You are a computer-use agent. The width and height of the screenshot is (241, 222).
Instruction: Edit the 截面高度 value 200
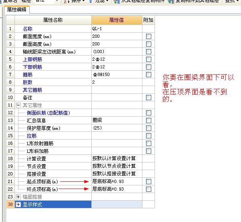point(117,44)
